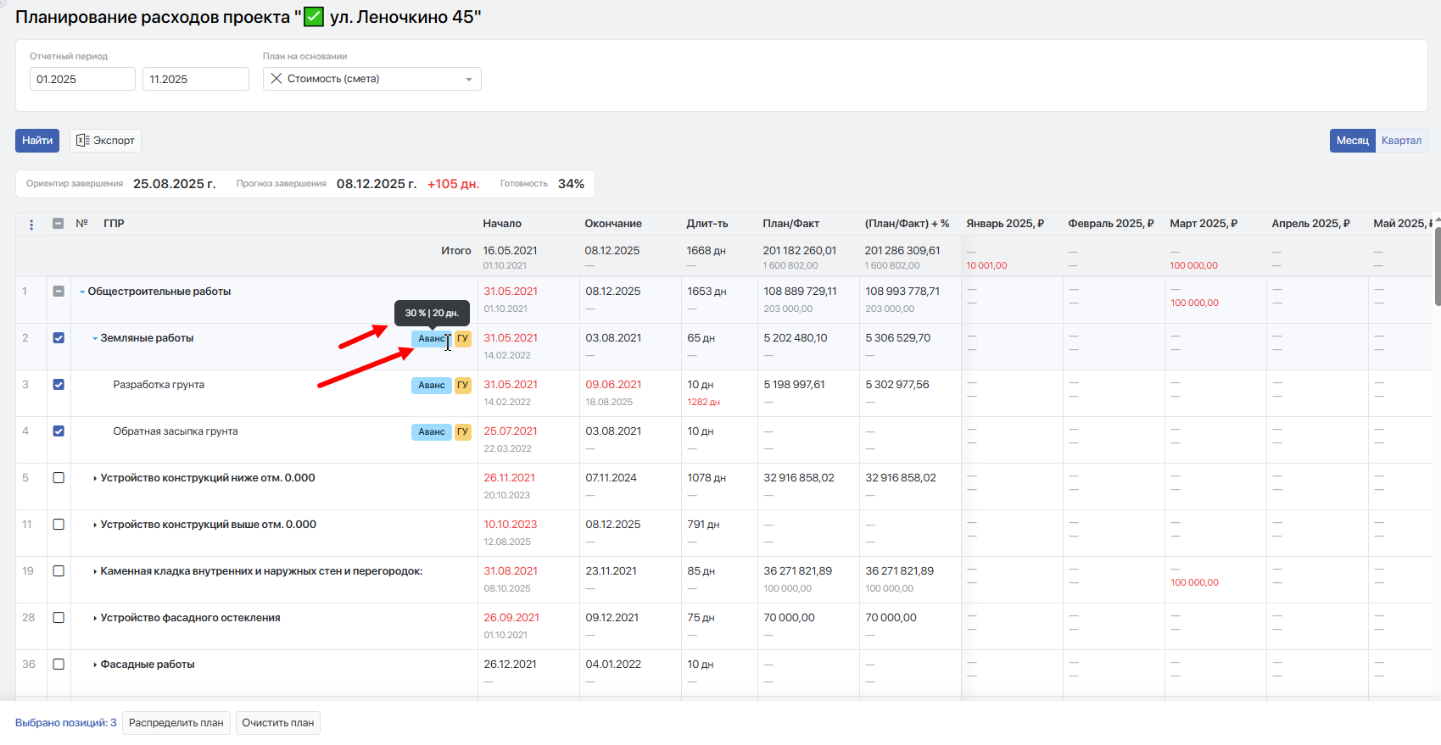Click ГУ badge on Разработка грунта row

(462, 386)
